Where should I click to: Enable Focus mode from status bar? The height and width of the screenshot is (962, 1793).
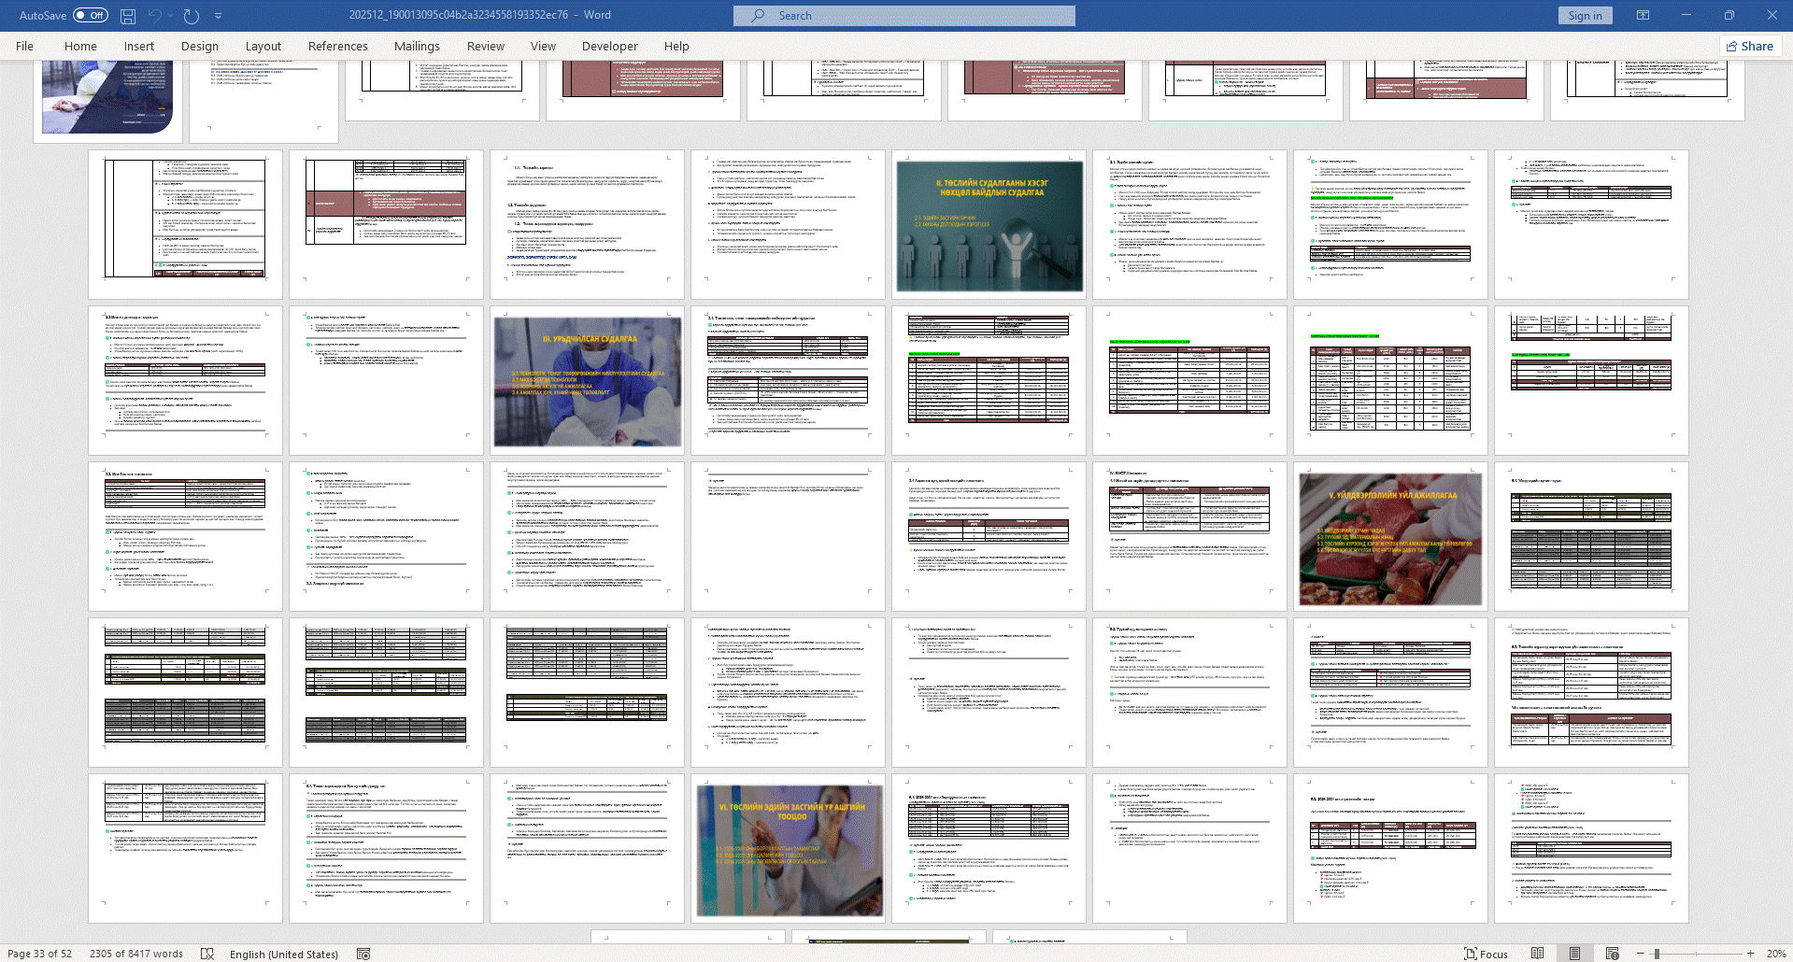coord(1486,954)
